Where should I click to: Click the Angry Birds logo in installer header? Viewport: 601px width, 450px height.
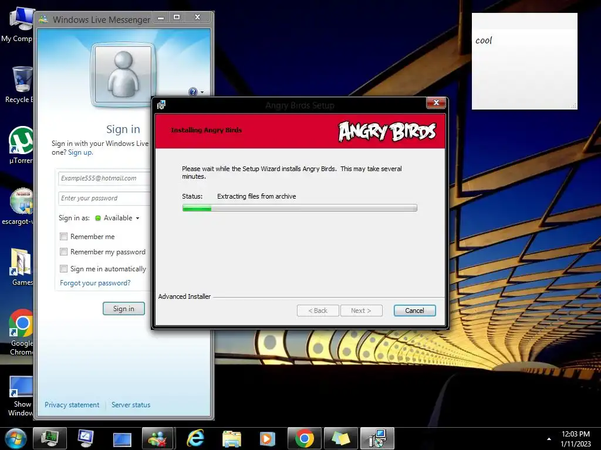pyautogui.click(x=387, y=131)
